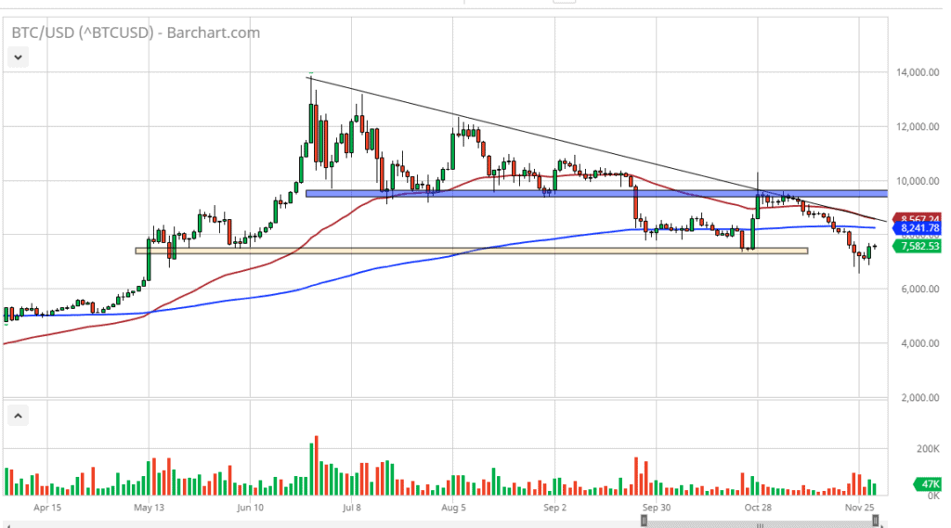The image size is (951, 528).
Task: Click the 4,000.00 price axis label
Action: tap(918, 344)
